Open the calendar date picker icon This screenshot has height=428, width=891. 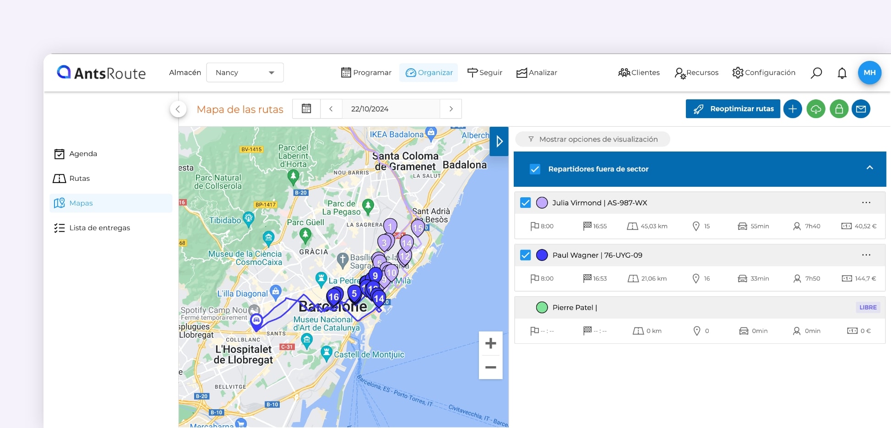pos(306,109)
